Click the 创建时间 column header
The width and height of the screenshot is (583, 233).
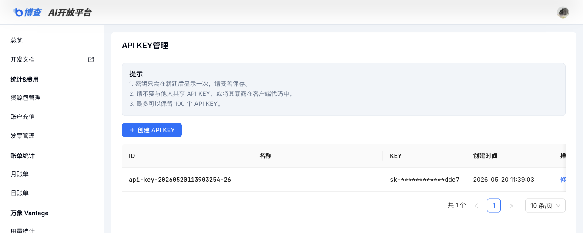click(x=485, y=156)
